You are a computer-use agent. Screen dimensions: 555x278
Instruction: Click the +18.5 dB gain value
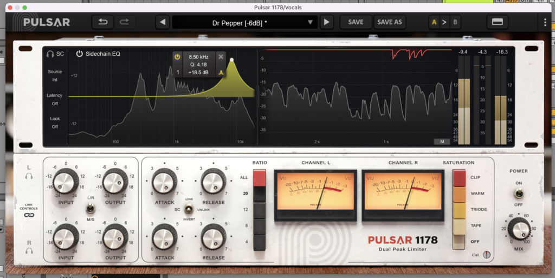[198, 72]
